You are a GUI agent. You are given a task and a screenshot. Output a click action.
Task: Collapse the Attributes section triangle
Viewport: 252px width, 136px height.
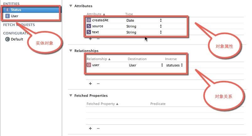71,6
